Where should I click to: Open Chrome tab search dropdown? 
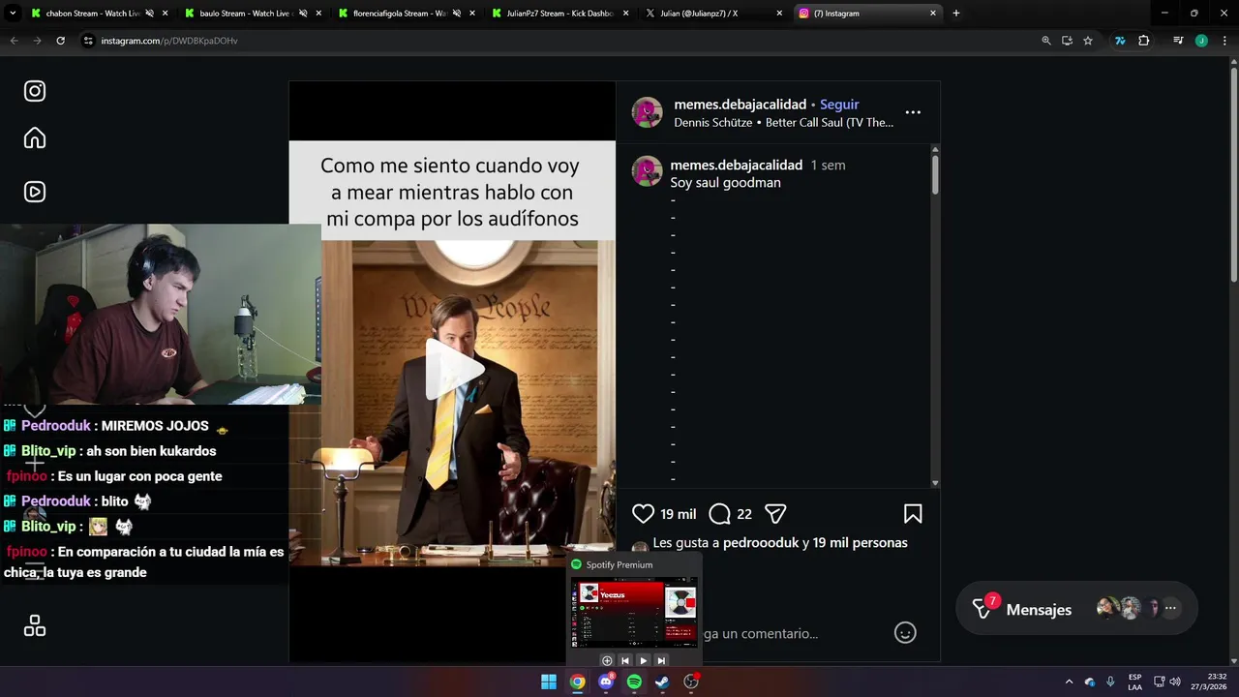12,14
